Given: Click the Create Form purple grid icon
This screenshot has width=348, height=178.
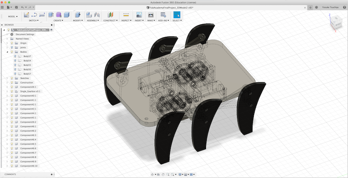Looking at the screenshot, I should pos(59,15).
